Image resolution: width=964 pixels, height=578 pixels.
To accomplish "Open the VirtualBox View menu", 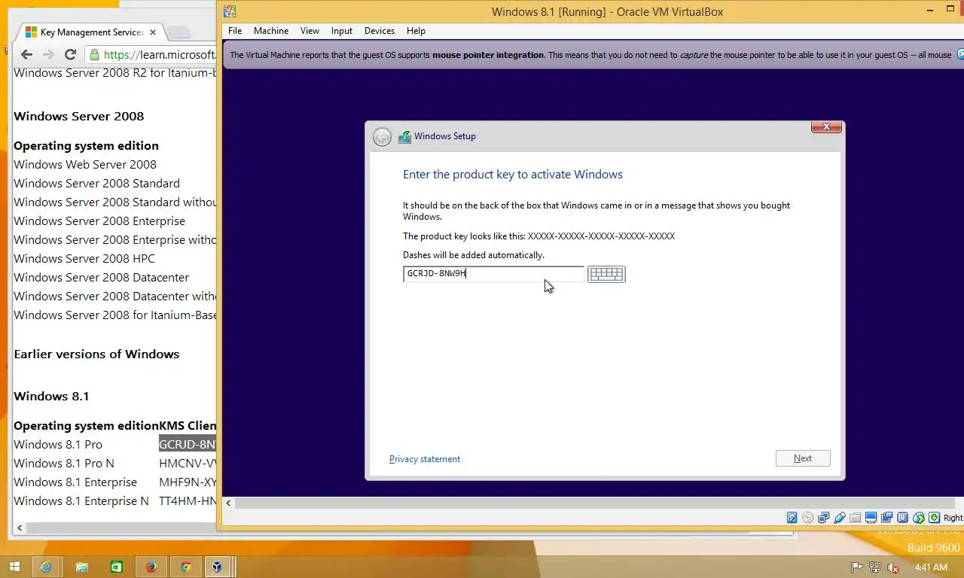I will tap(310, 31).
